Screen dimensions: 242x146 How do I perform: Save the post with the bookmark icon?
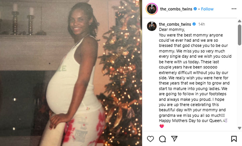[234, 139]
